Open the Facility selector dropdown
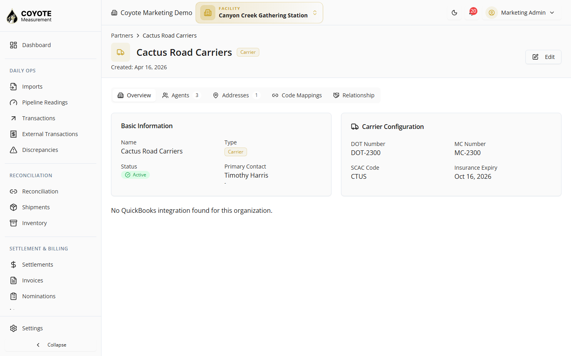Image resolution: width=571 pixels, height=356 pixels. tap(259, 13)
